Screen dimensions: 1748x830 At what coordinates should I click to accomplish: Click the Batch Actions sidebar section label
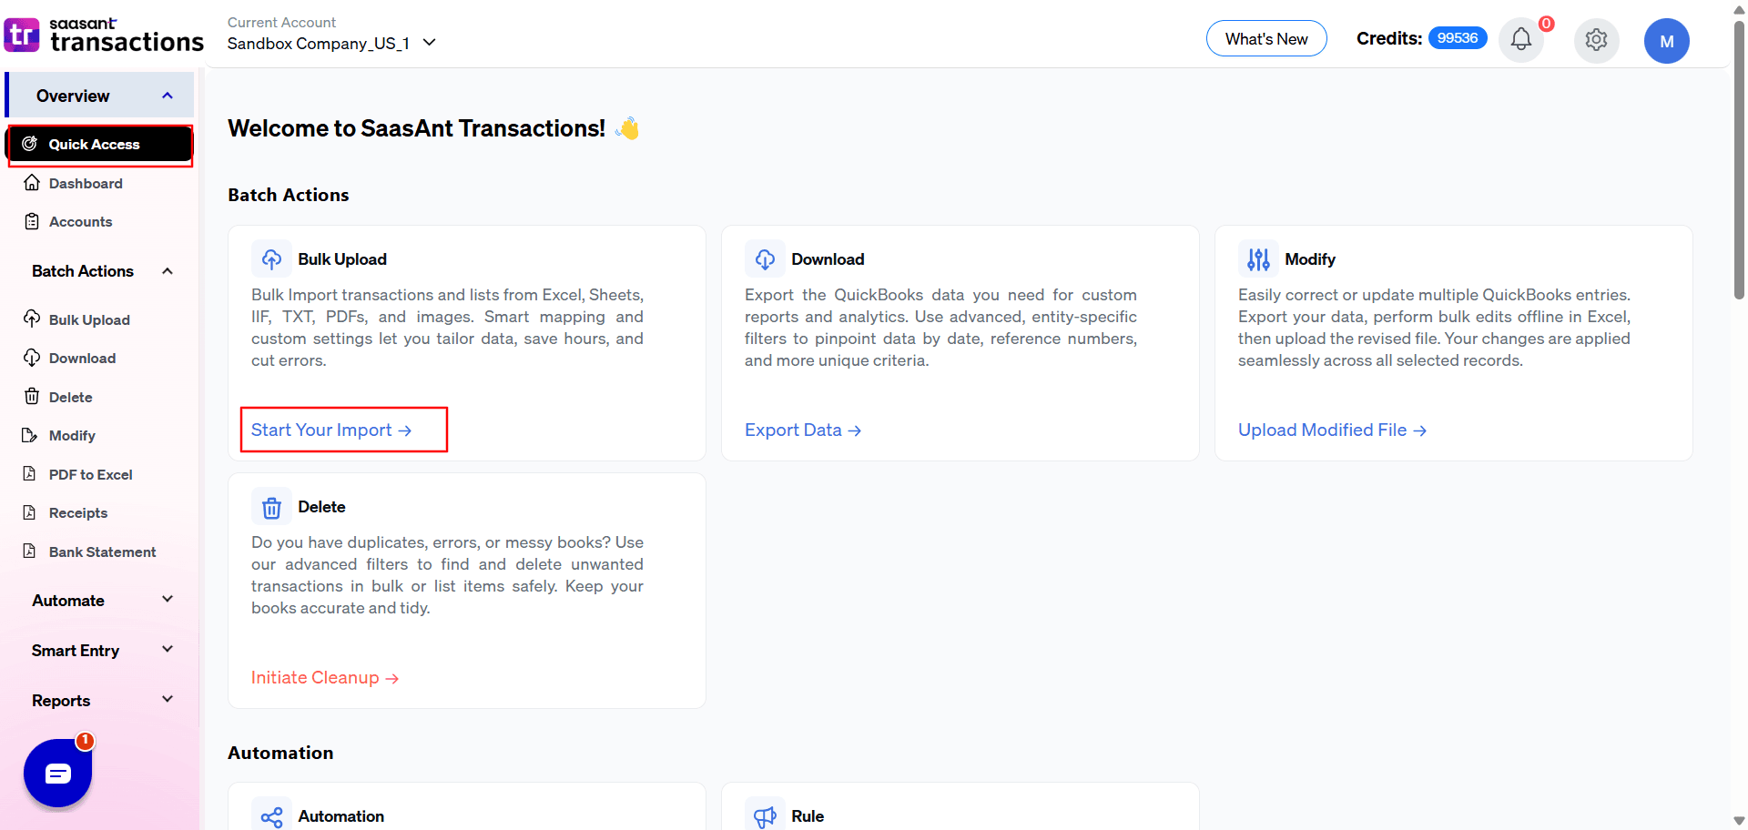point(83,271)
